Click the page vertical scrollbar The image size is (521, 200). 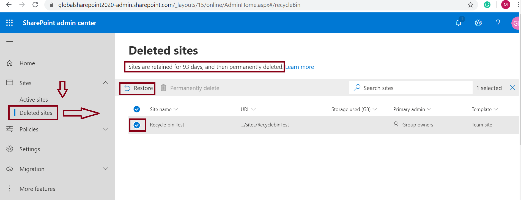click(520, 80)
